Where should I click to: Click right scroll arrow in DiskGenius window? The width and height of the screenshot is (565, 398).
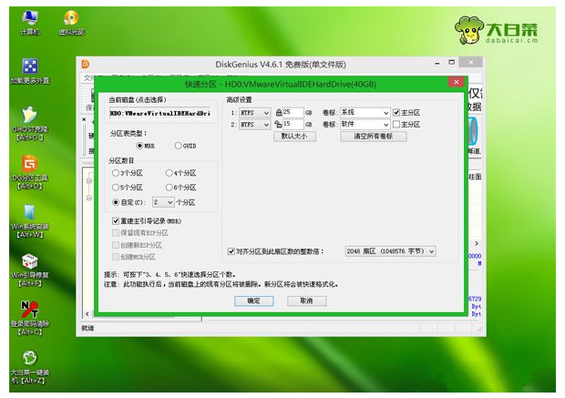click(x=477, y=243)
